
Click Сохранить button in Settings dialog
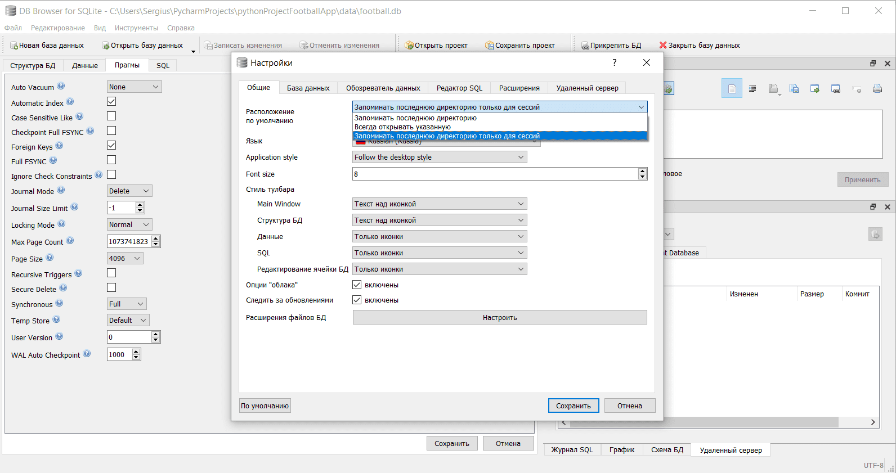click(x=574, y=406)
